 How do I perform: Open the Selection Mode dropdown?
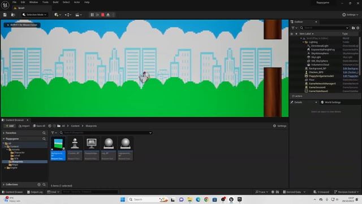pos(35,15)
